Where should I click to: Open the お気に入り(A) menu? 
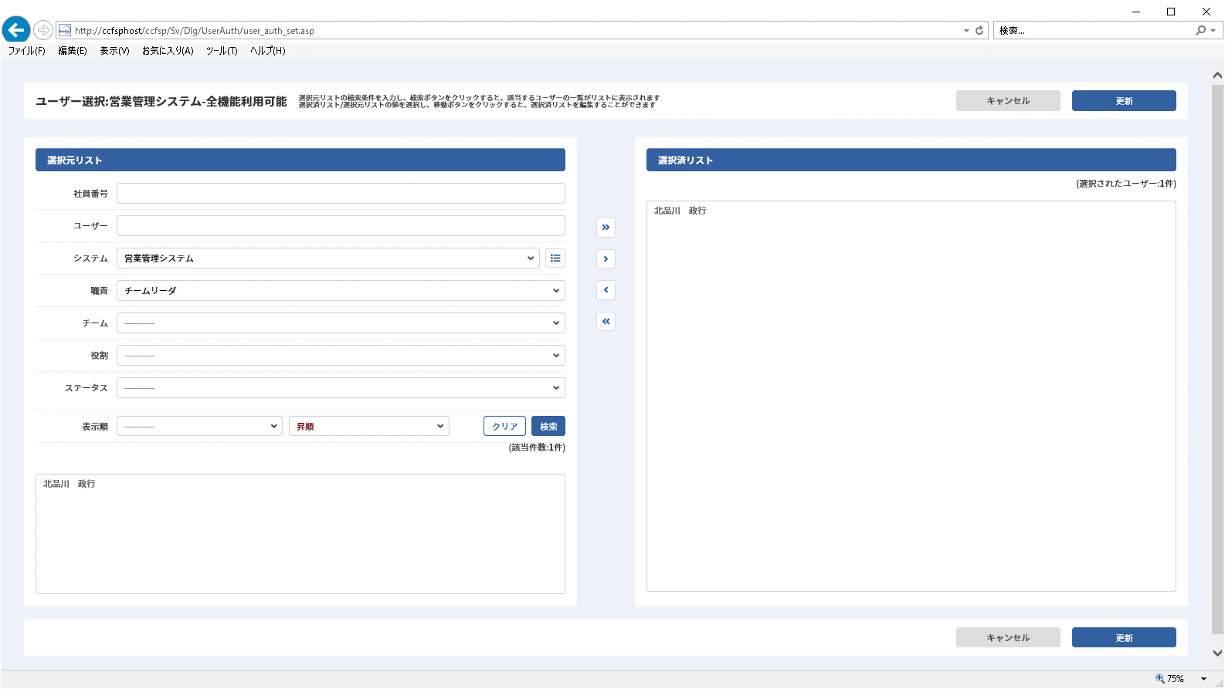point(168,51)
